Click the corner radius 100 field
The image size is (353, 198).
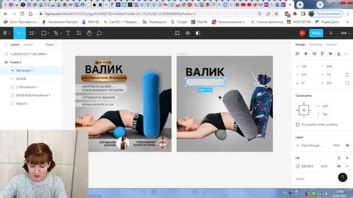point(329,83)
